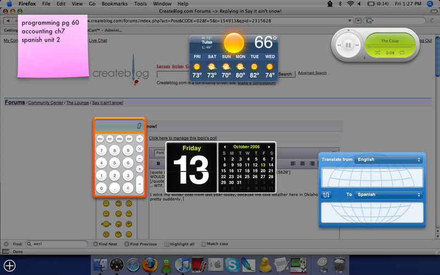440x275 pixels.
Task: Click the Find text input field
Action: click(57, 244)
